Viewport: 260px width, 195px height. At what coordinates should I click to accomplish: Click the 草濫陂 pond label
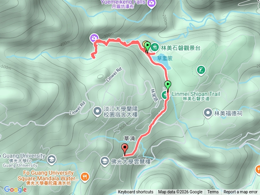pyautogui.click(x=165, y=58)
